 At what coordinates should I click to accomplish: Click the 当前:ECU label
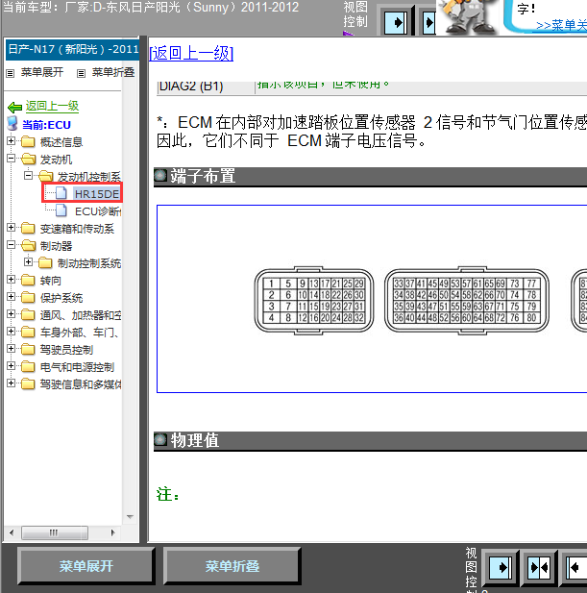46,125
